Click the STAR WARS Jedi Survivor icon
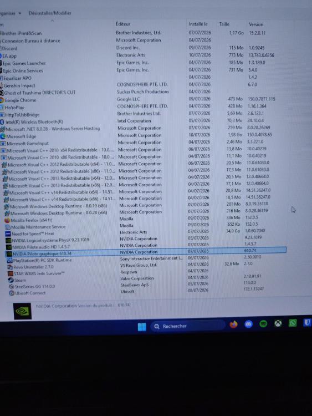 11,273
